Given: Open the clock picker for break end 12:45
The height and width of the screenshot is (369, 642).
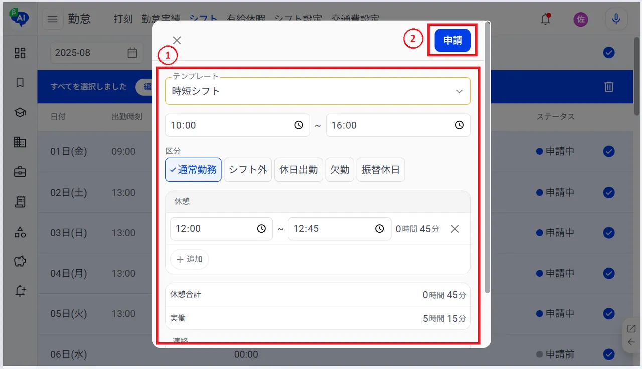Looking at the screenshot, I should [379, 229].
